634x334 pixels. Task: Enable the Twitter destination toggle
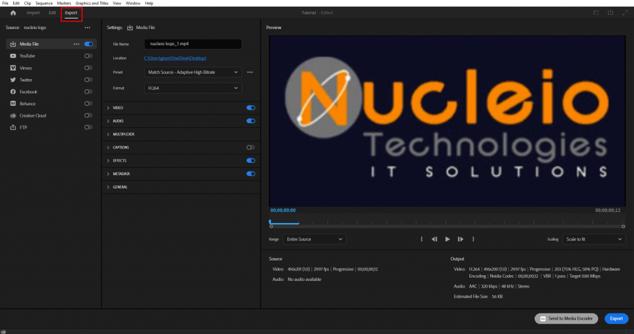88,80
